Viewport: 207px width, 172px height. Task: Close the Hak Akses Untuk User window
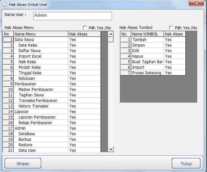(197, 3)
